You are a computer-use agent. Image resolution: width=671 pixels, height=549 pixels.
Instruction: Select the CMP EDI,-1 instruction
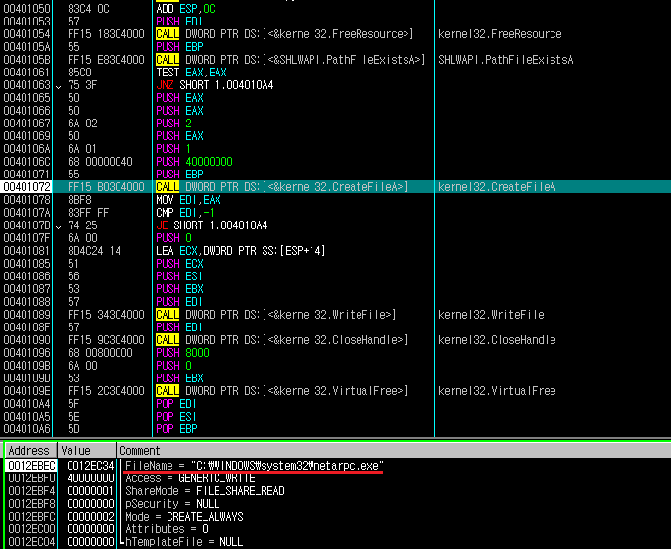[x=185, y=213]
